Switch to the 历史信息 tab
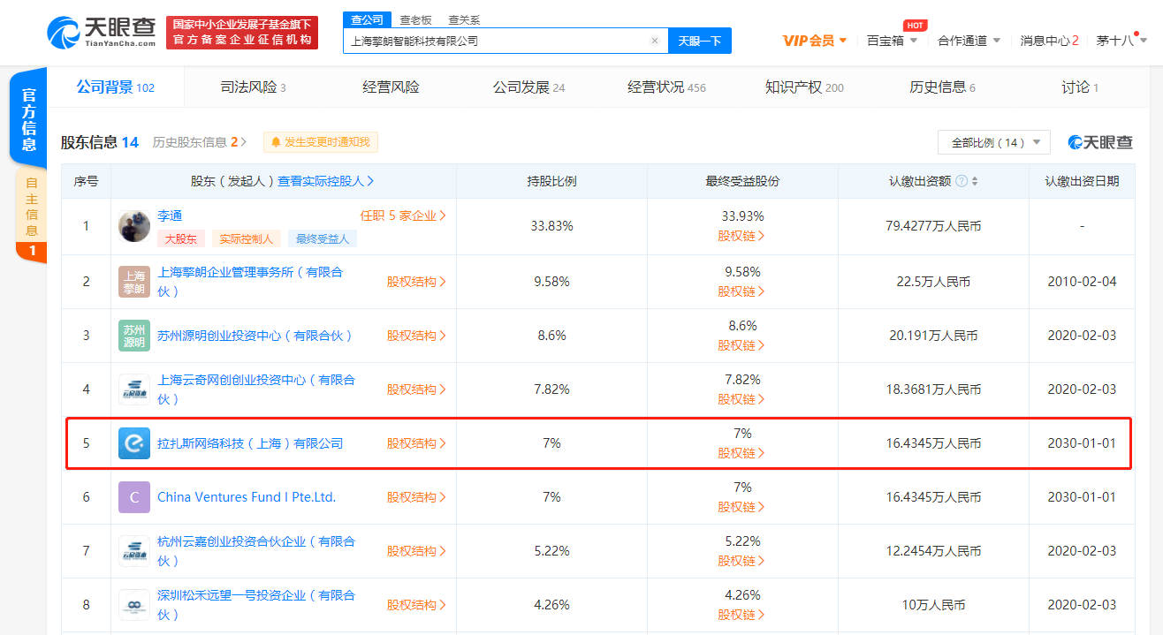The image size is (1163, 635). [942, 87]
